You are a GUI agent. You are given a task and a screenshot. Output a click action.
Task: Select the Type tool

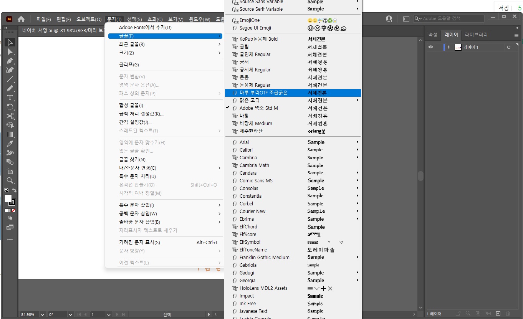pyautogui.click(x=10, y=98)
